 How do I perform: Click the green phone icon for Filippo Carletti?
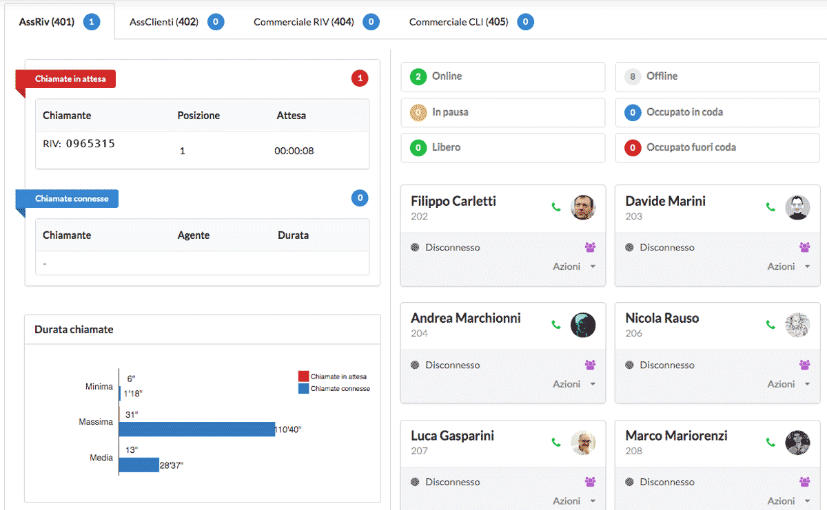coord(556,207)
